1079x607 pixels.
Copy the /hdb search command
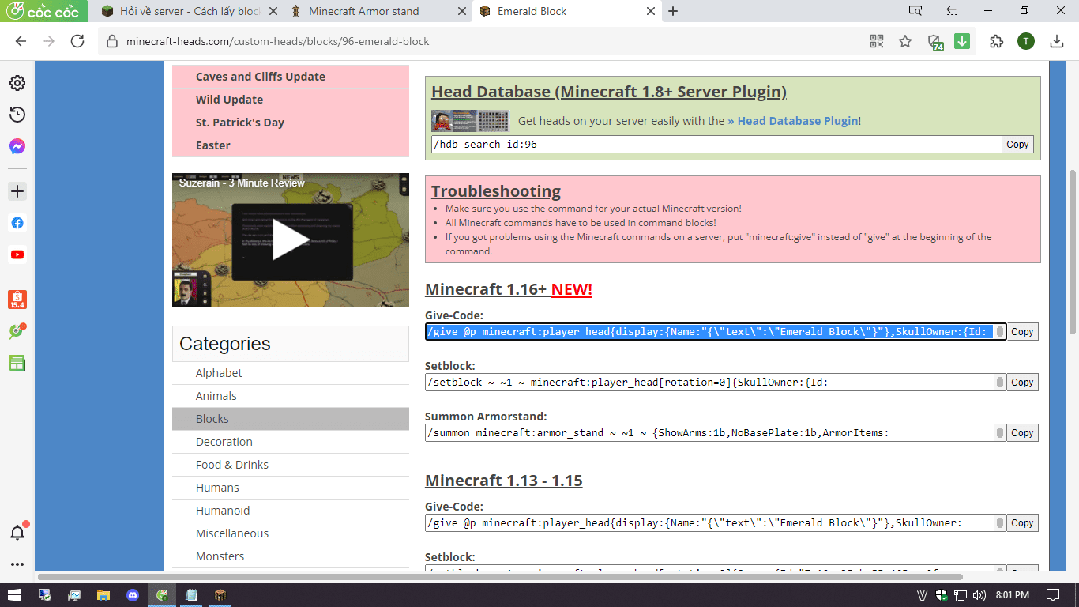(x=1017, y=145)
